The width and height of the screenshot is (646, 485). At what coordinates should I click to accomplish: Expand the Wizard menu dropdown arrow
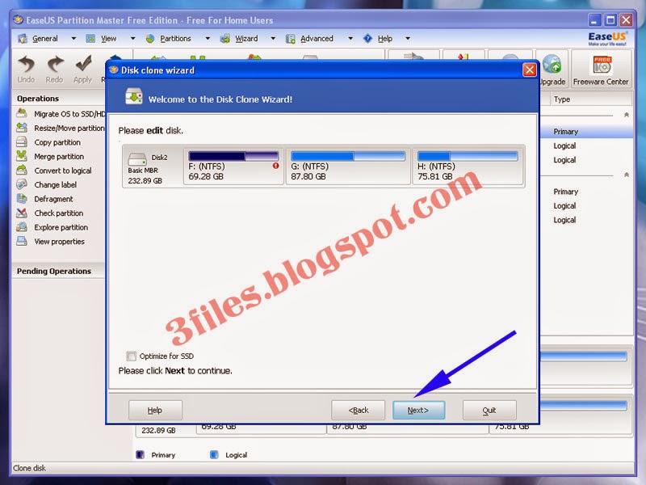tap(273, 38)
